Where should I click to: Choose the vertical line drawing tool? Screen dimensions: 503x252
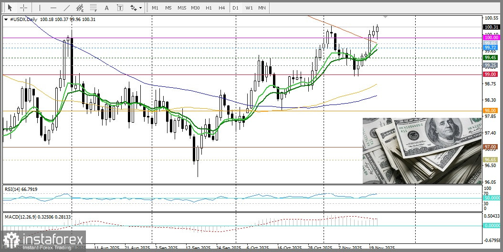tap(40, 8)
